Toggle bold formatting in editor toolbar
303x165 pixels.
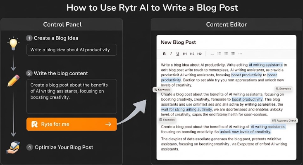point(164,54)
